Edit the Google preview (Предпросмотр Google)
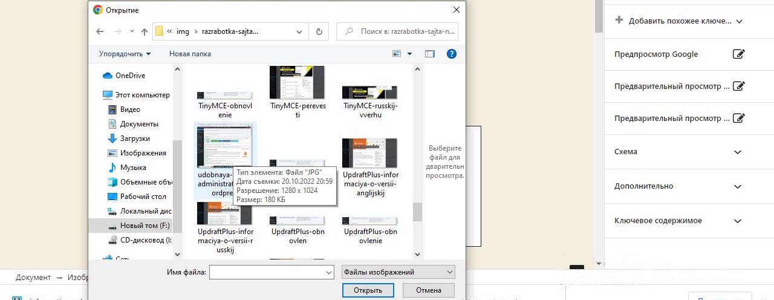This screenshot has width=774, height=300. point(738,54)
